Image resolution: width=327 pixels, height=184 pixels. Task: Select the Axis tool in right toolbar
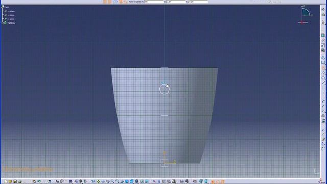323,88
